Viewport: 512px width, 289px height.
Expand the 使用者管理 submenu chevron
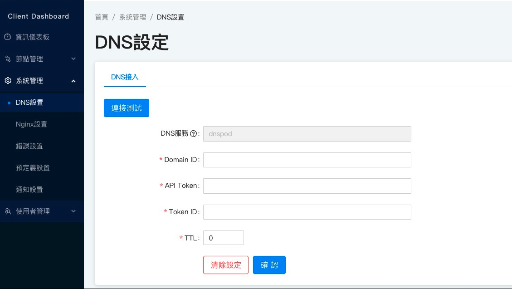point(73,211)
